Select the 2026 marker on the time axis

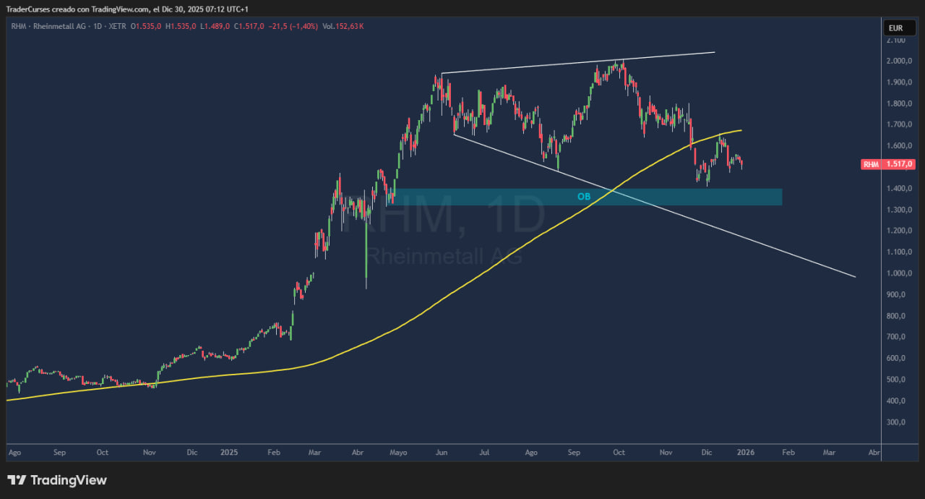pyautogui.click(x=746, y=453)
